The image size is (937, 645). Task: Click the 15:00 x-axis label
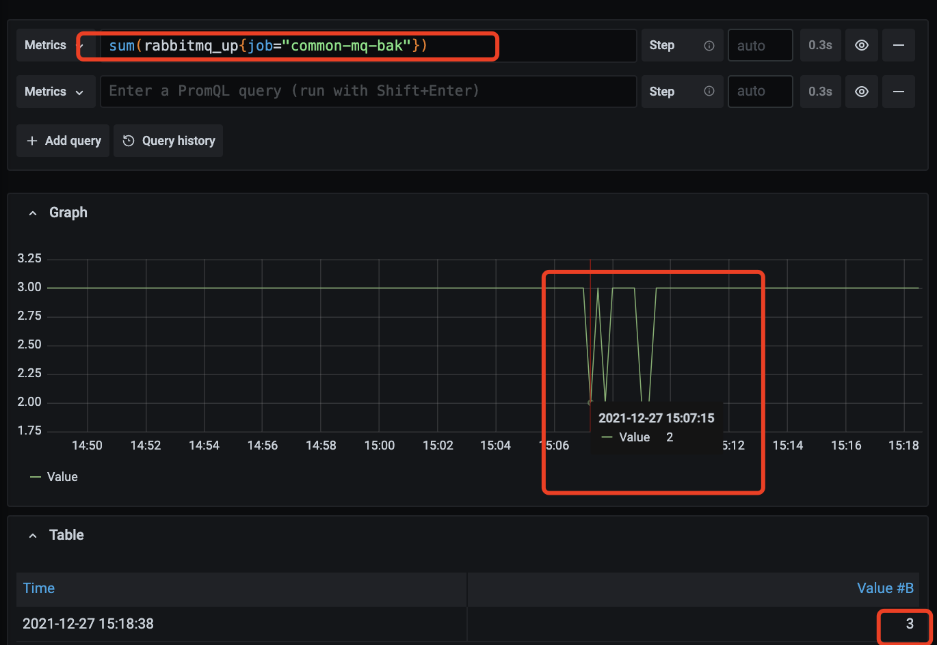(380, 445)
